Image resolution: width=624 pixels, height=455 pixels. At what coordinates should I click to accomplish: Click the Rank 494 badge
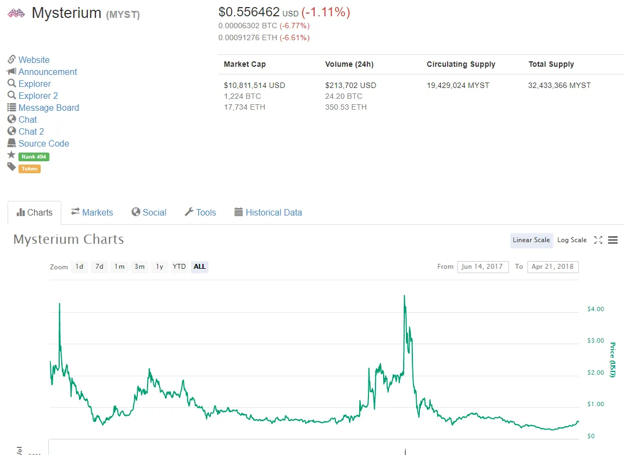point(34,157)
